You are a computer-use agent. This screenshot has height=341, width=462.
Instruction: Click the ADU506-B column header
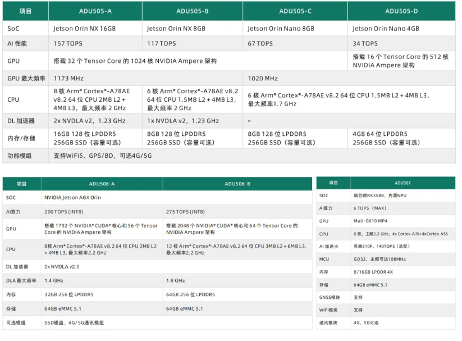(x=237, y=184)
